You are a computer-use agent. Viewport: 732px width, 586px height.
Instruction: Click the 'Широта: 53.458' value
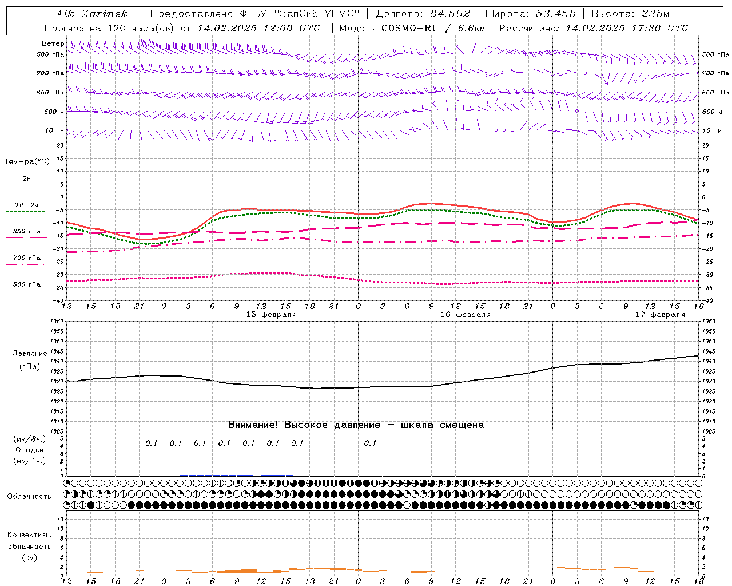(530, 14)
